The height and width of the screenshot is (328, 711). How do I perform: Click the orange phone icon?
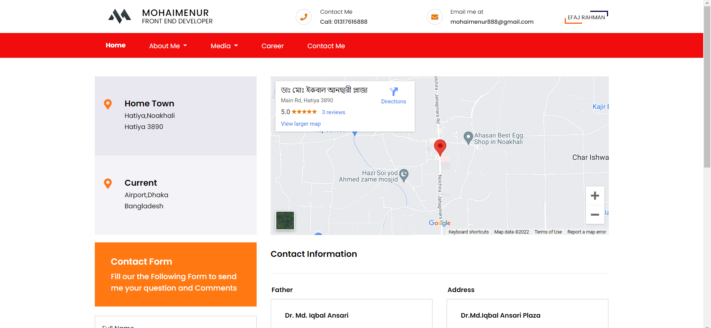click(x=304, y=17)
